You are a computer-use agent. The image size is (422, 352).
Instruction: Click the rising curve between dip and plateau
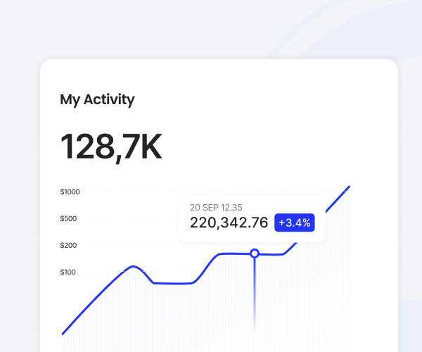(x=204, y=268)
